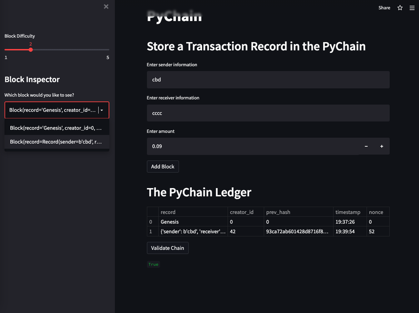This screenshot has width=419, height=313.
Task: Click the True validation result text
Action: click(x=153, y=264)
